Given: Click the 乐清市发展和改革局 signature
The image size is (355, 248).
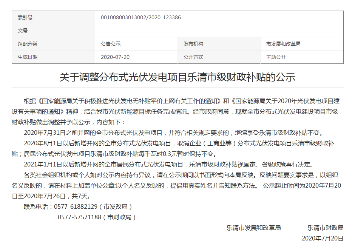Looking at the screenshot, I should tap(253, 228).
